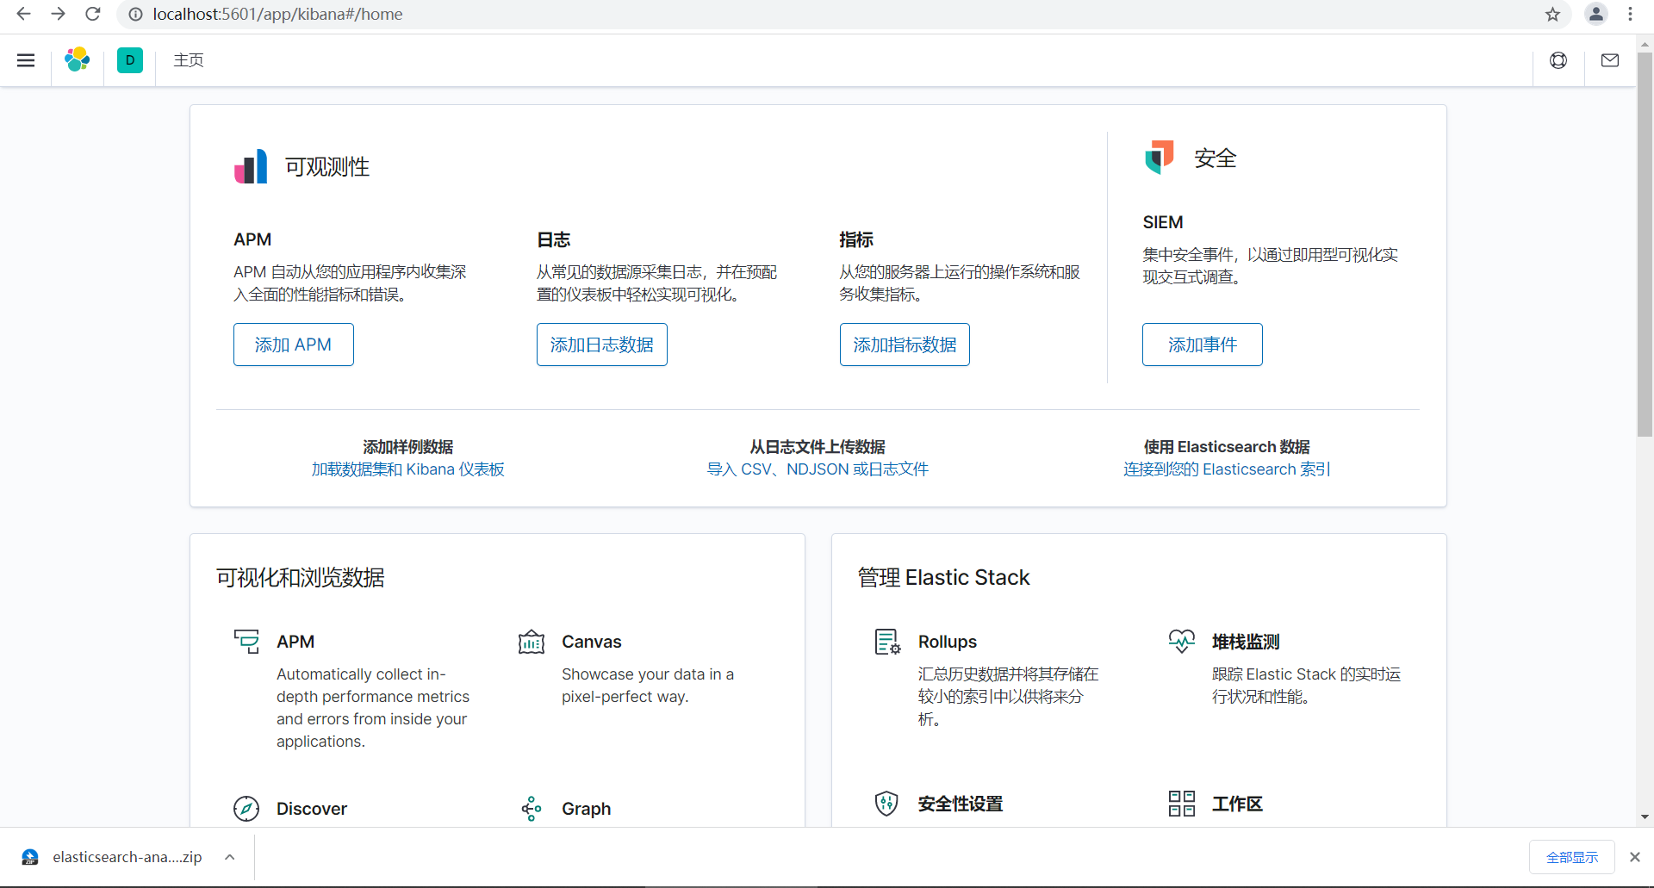Open the browser profile avatar
This screenshot has height=888, width=1654.
point(1596,14)
